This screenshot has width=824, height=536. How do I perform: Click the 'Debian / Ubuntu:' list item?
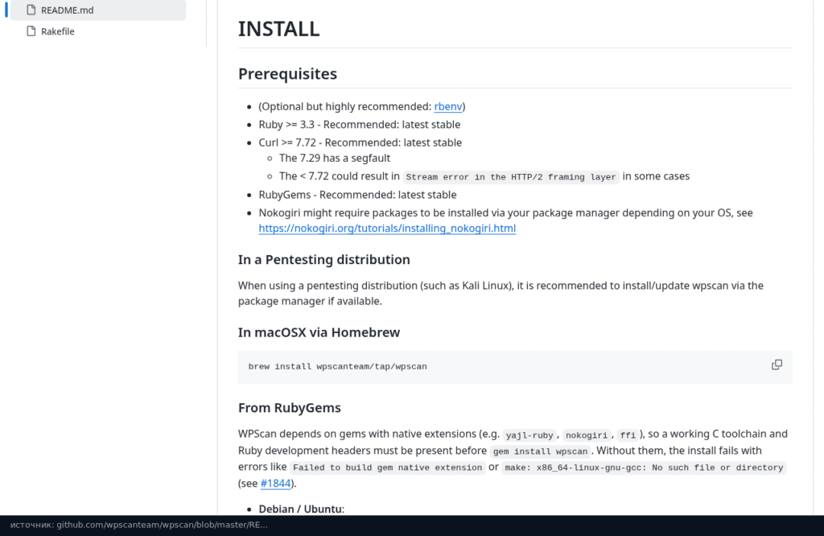[301, 509]
